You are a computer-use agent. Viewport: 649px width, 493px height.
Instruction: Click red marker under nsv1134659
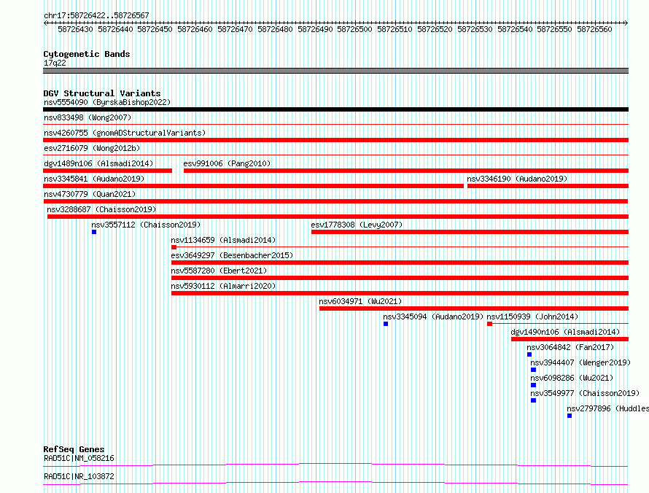174,247
